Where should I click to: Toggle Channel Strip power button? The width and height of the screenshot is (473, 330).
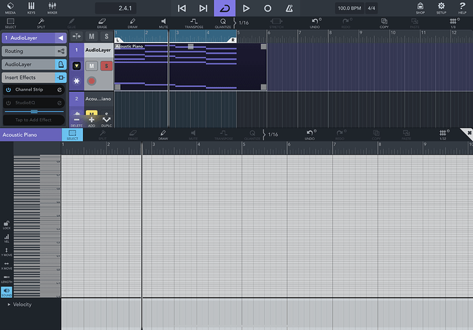click(8, 90)
